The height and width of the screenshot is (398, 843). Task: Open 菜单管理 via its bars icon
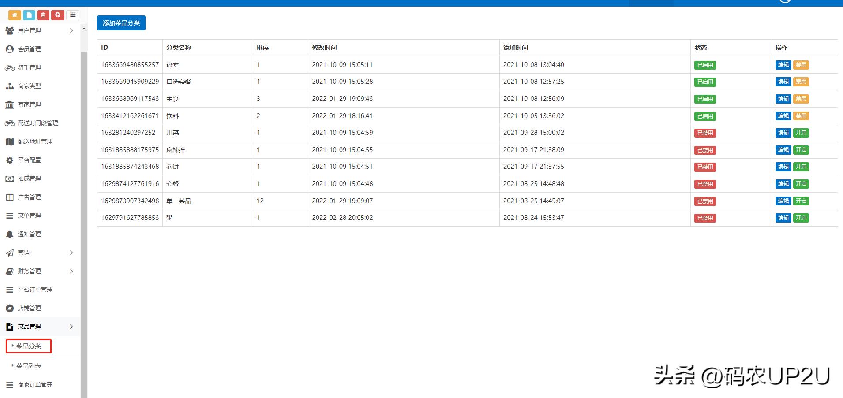pyautogui.click(x=10, y=216)
